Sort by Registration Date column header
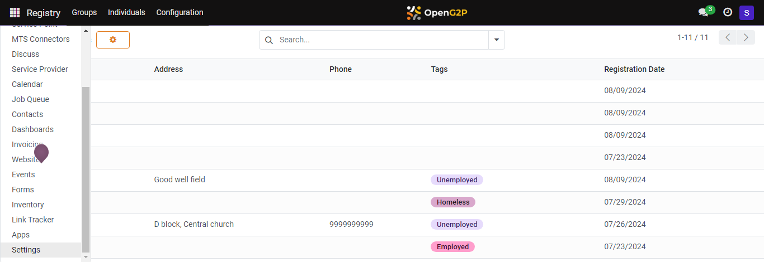This screenshot has height=262, width=764. click(634, 69)
